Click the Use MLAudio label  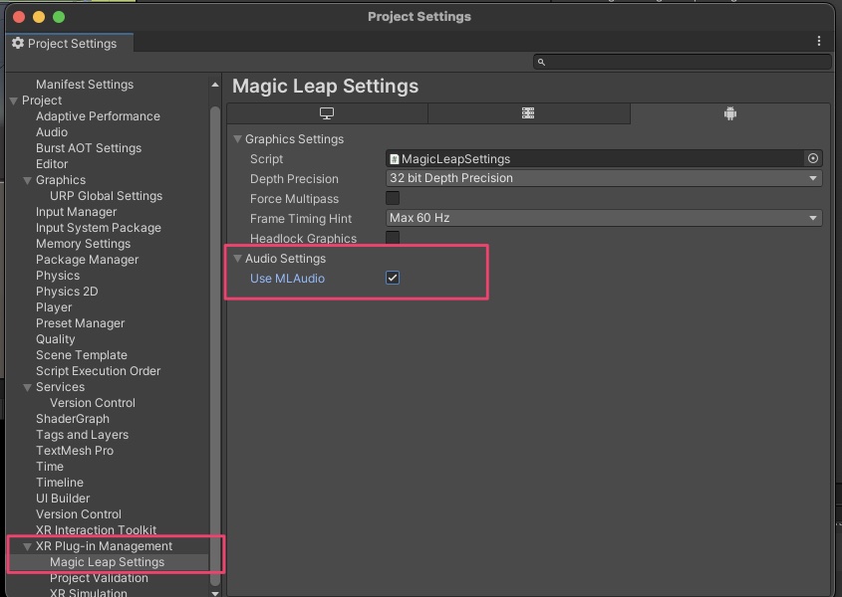pos(287,279)
